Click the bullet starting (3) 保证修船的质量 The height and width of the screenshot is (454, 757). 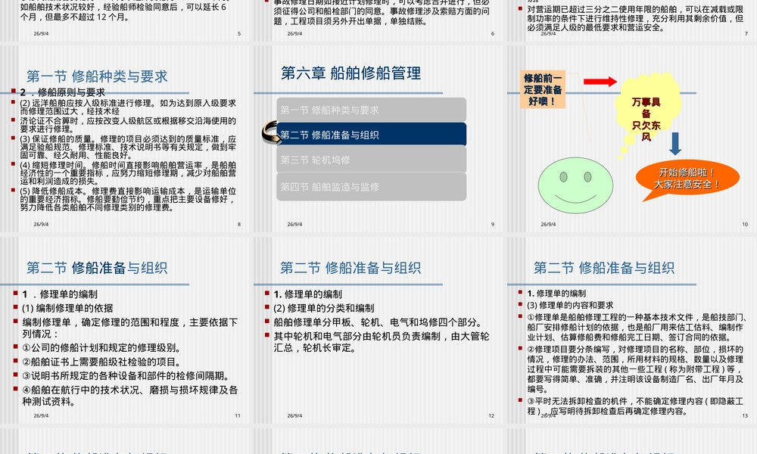click(x=128, y=147)
